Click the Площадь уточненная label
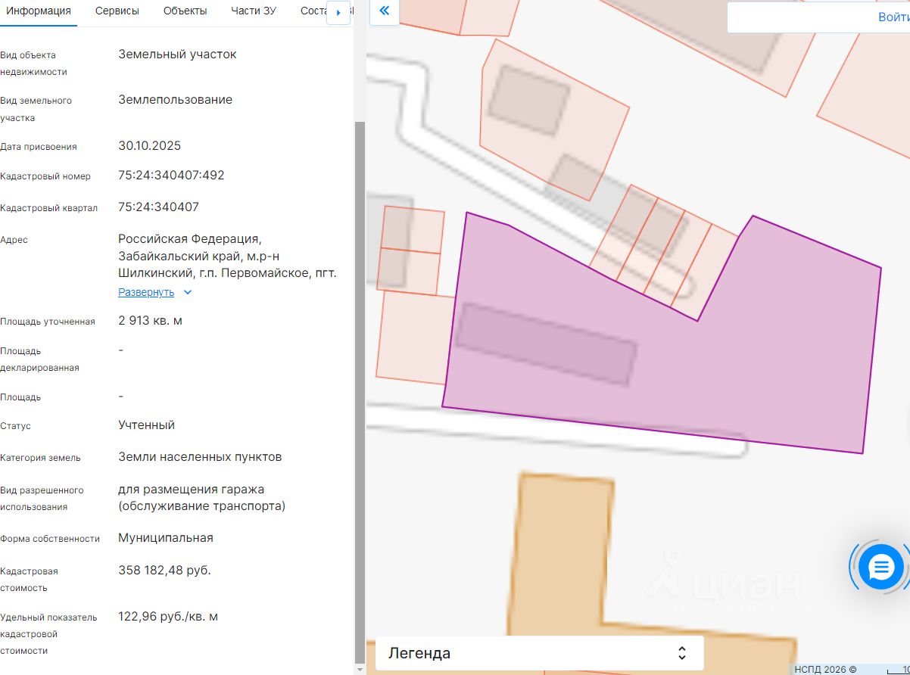 coord(48,322)
